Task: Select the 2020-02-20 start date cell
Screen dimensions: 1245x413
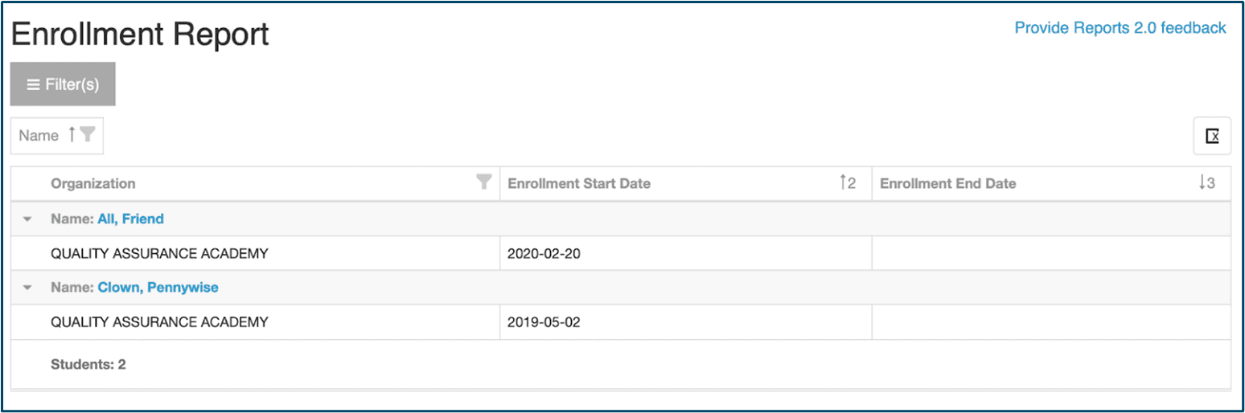Action: (x=544, y=254)
